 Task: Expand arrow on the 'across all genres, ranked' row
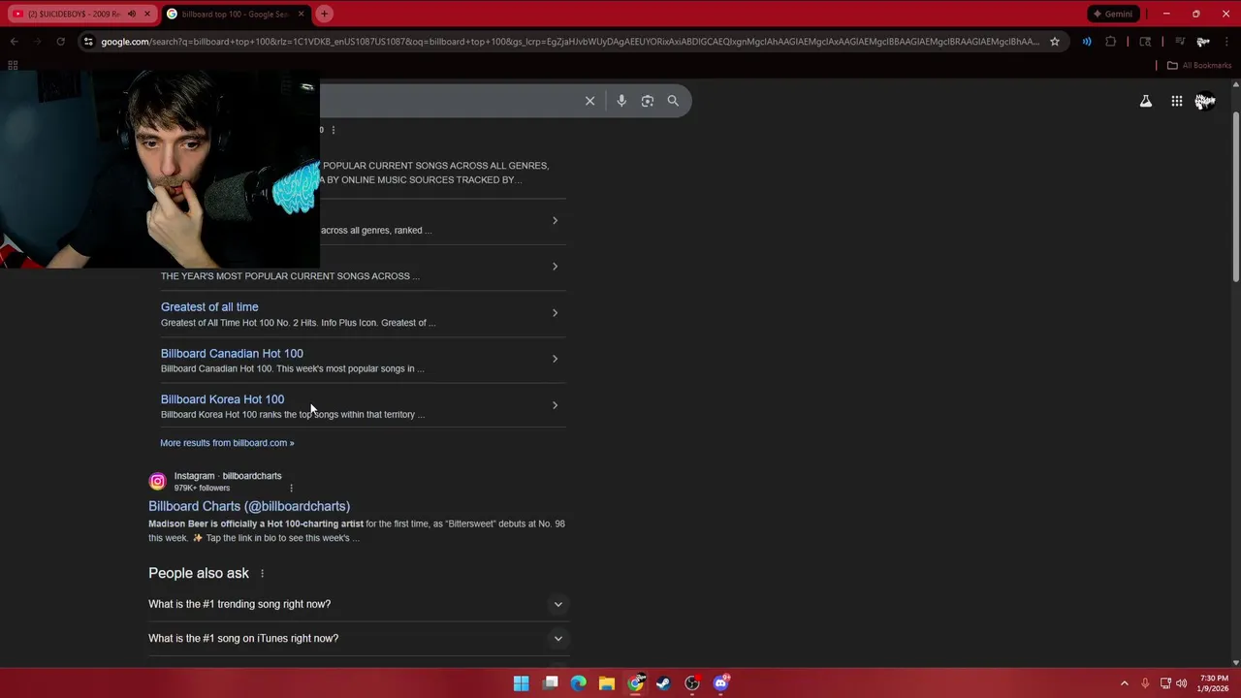tap(555, 221)
